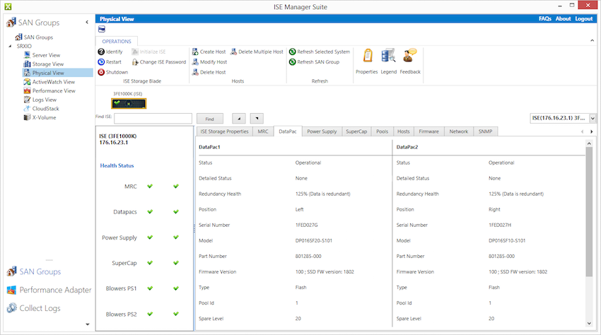Expand navigation pane overflow arrow at bottom
The height and width of the screenshot is (335, 601).
coord(88,324)
